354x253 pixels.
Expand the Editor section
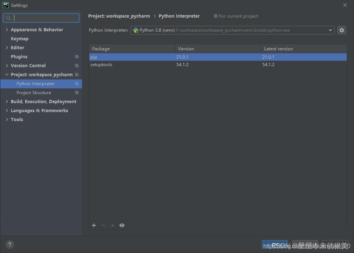7,47
